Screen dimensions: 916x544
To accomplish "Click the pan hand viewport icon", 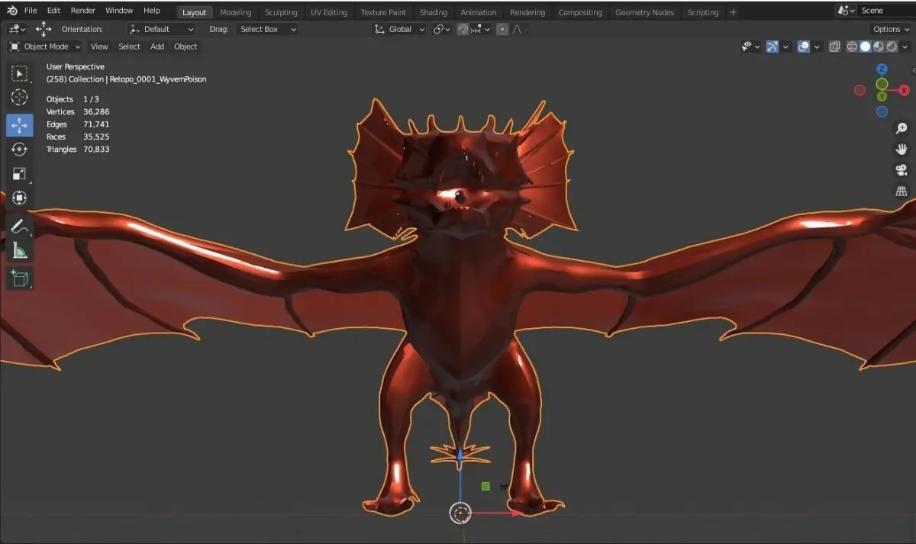I will (x=901, y=149).
